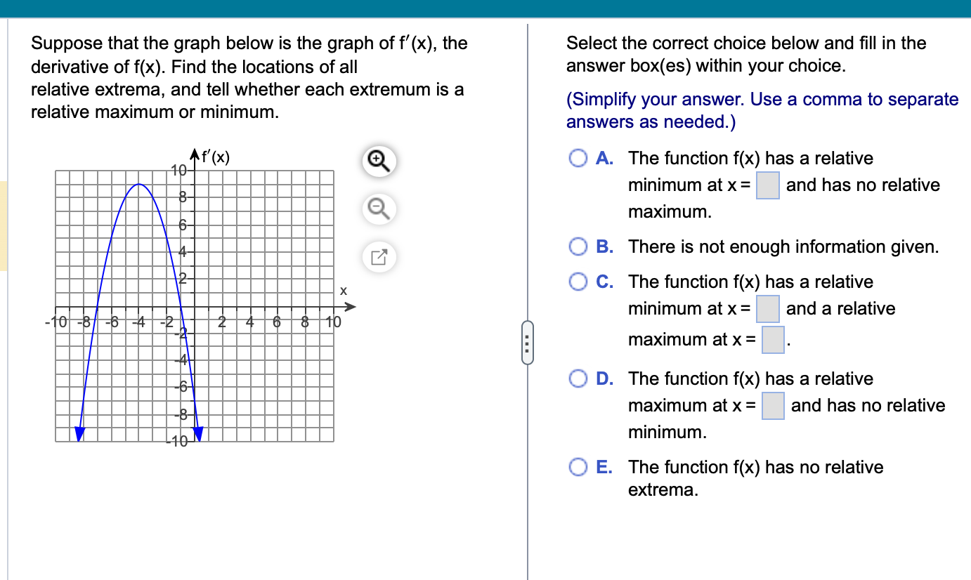This screenshot has height=580, width=971.
Task: Click the answer box in choice A
Action: [767, 185]
